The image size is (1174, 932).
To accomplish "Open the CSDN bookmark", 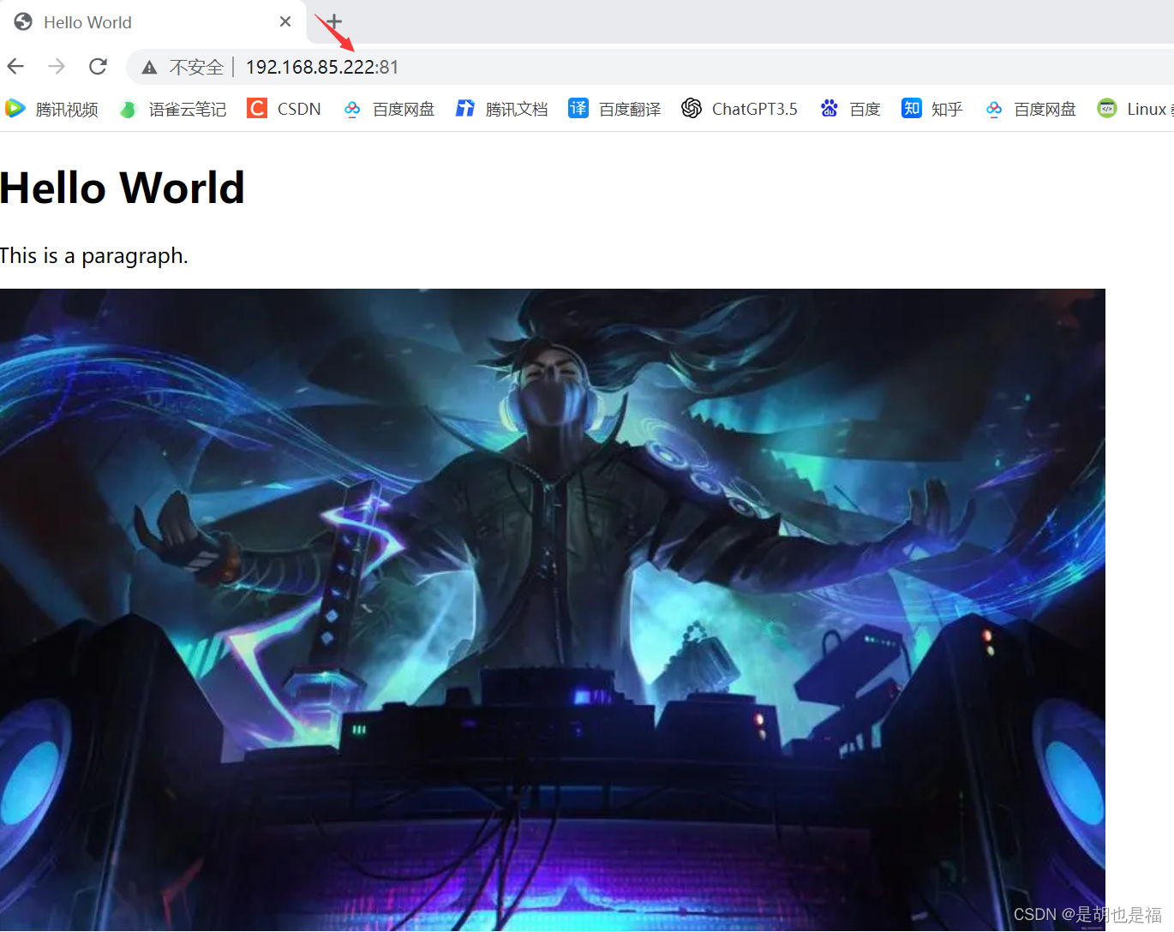I will pos(284,109).
